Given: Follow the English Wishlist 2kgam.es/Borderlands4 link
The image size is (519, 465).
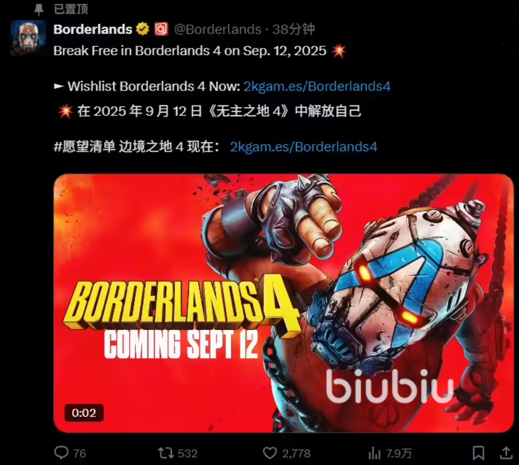Looking at the screenshot, I should tap(317, 87).
